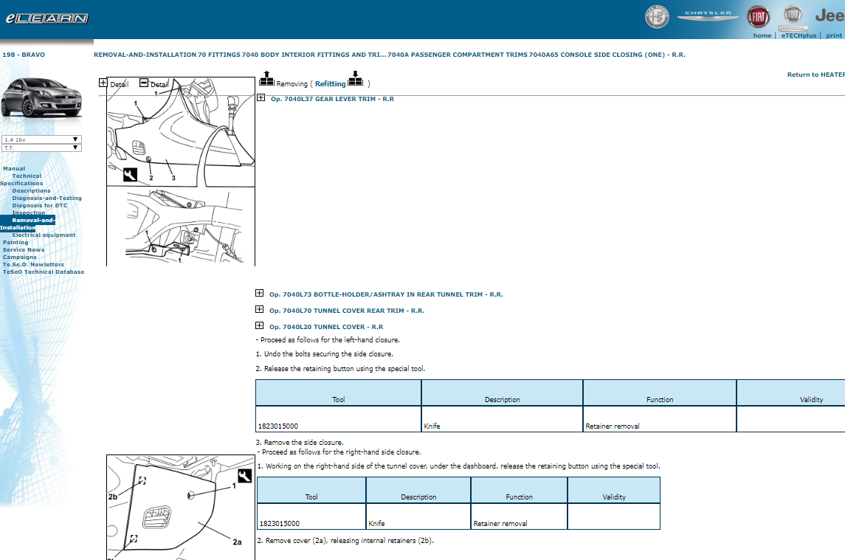This screenshot has width=845, height=560.
Task: Open Op. 7040L73 BOTTLE-HOLDER/ASHTRAY link
Action: point(386,295)
